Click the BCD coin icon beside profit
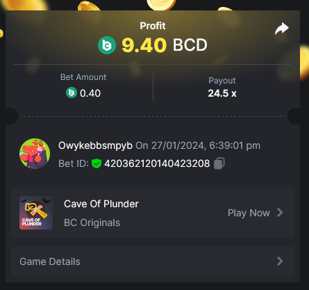Viewport: 309px width, 290px height. (x=107, y=45)
